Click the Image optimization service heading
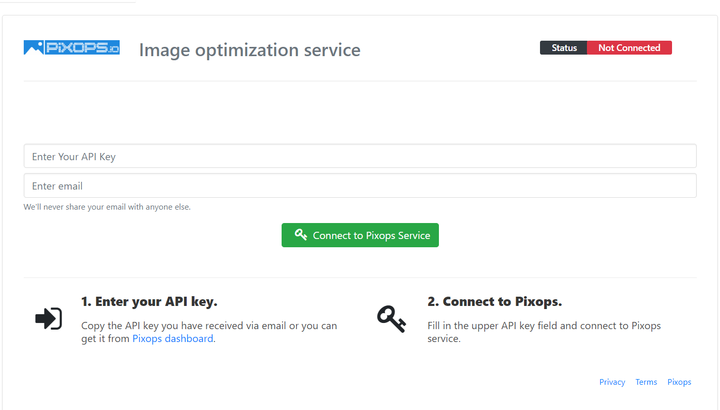This screenshot has height=410, width=720. [250, 50]
